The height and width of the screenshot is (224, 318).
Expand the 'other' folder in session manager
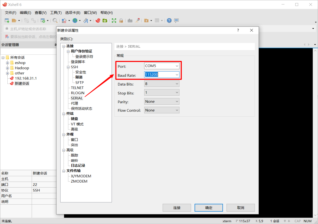(x=8, y=73)
